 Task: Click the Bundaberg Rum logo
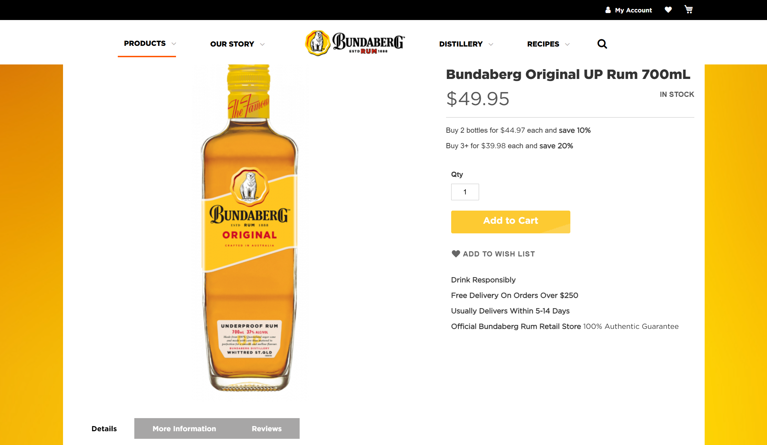355,43
